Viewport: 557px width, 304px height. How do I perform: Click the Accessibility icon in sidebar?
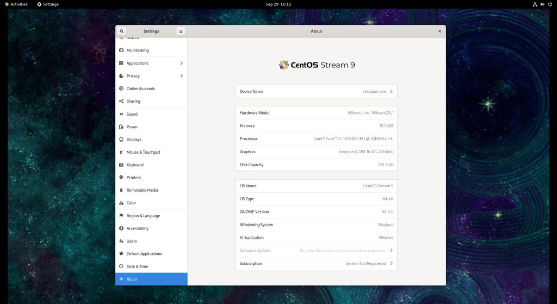pos(121,228)
